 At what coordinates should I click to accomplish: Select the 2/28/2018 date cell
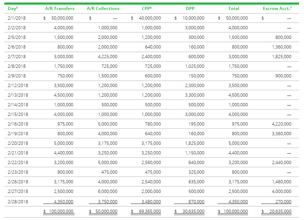tap(17, 201)
